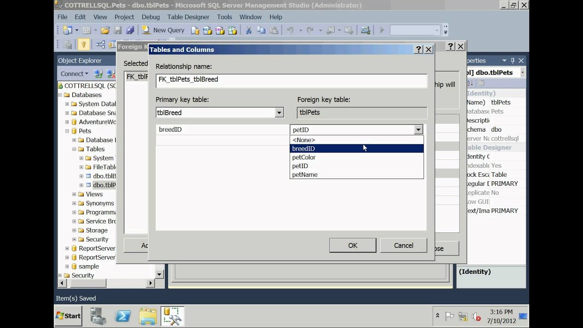Screen dimensions: 583x328
Task: Toggle the foreign key column dropdown arrow
Action: [x=418, y=130]
